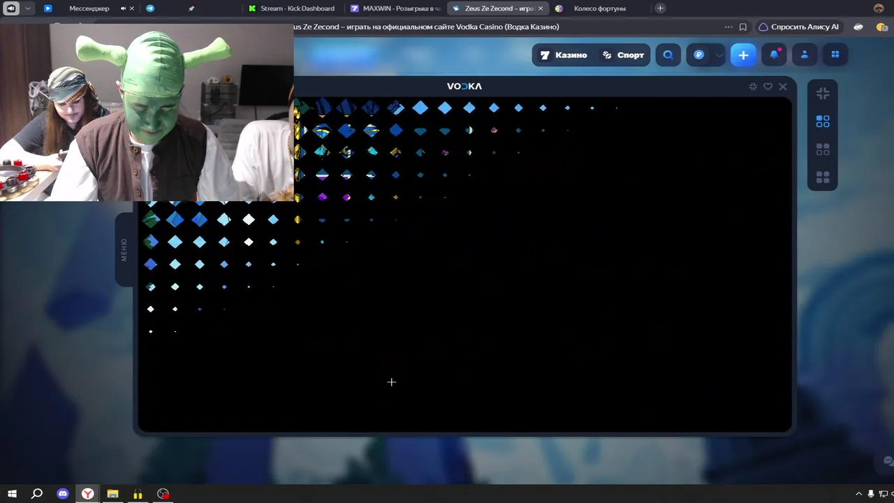Switch to the Мессенджер browser tab
894x503 pixels.
[89, 8]
